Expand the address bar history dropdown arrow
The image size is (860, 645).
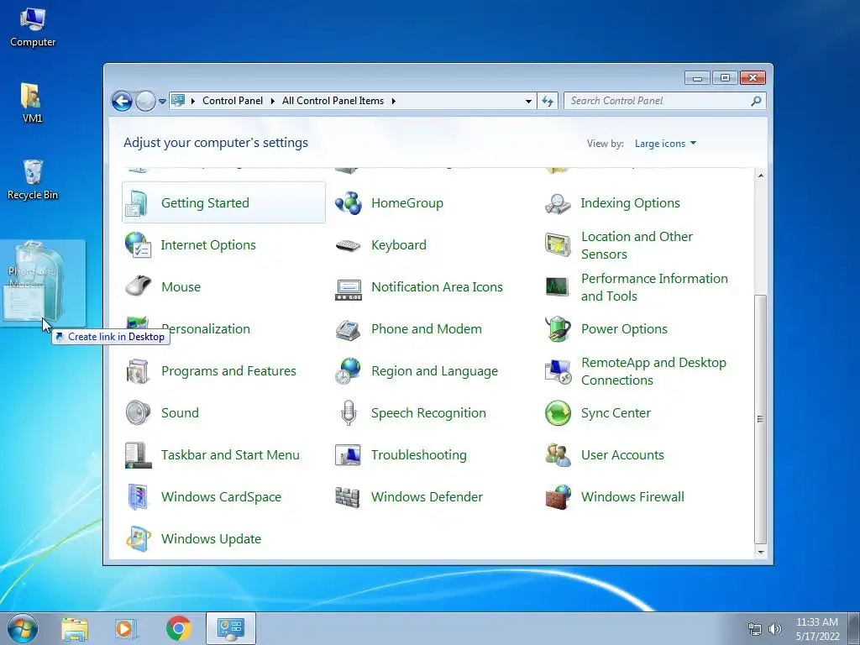528,101
